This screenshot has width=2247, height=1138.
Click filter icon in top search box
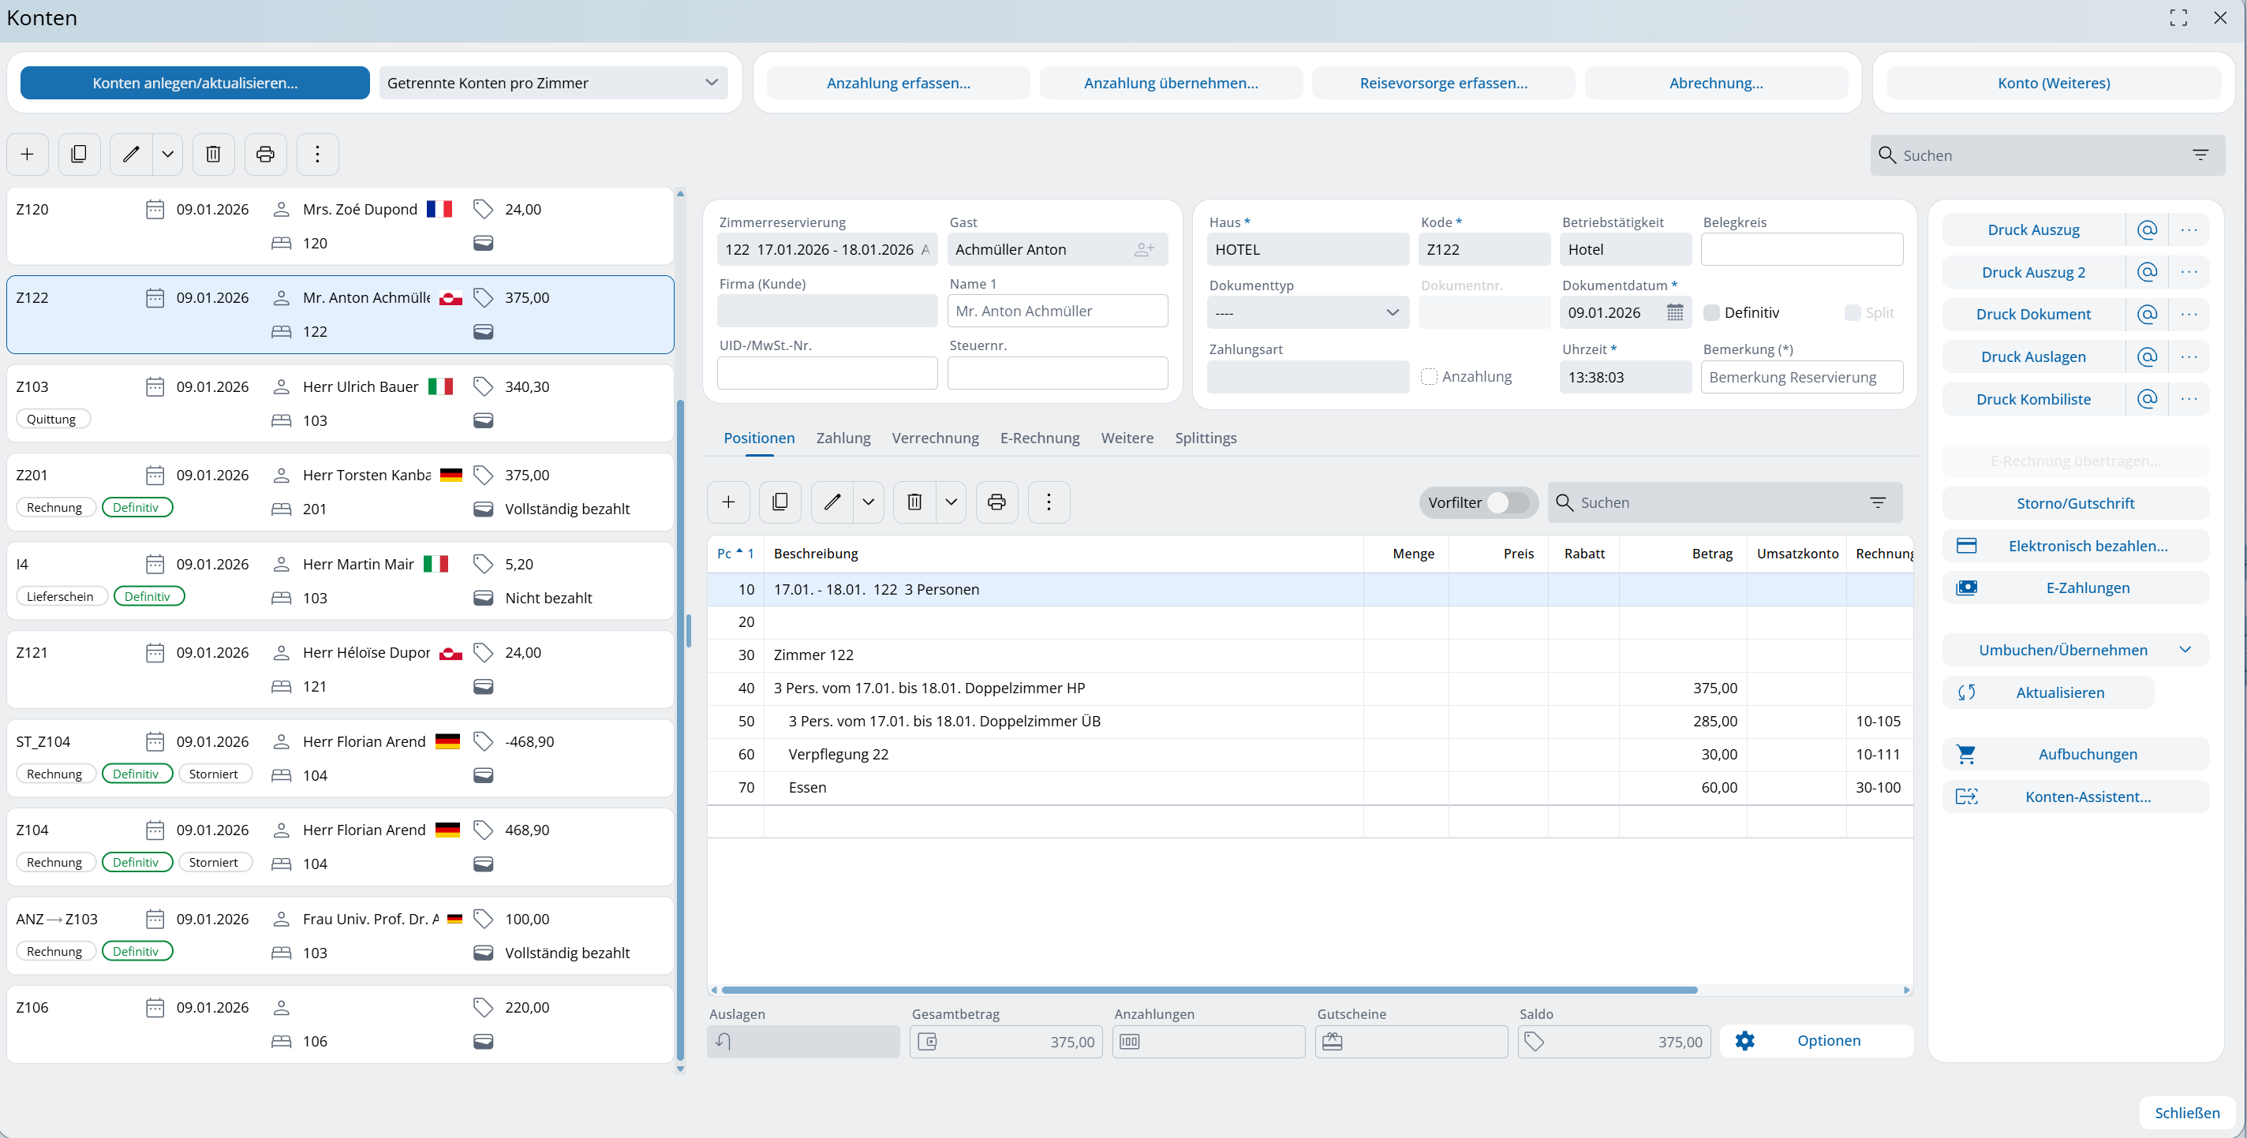click(x=2200, y=155)
